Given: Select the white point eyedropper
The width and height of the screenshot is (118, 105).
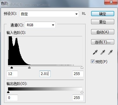Looking at the screenshot, I should click(110, 52).
